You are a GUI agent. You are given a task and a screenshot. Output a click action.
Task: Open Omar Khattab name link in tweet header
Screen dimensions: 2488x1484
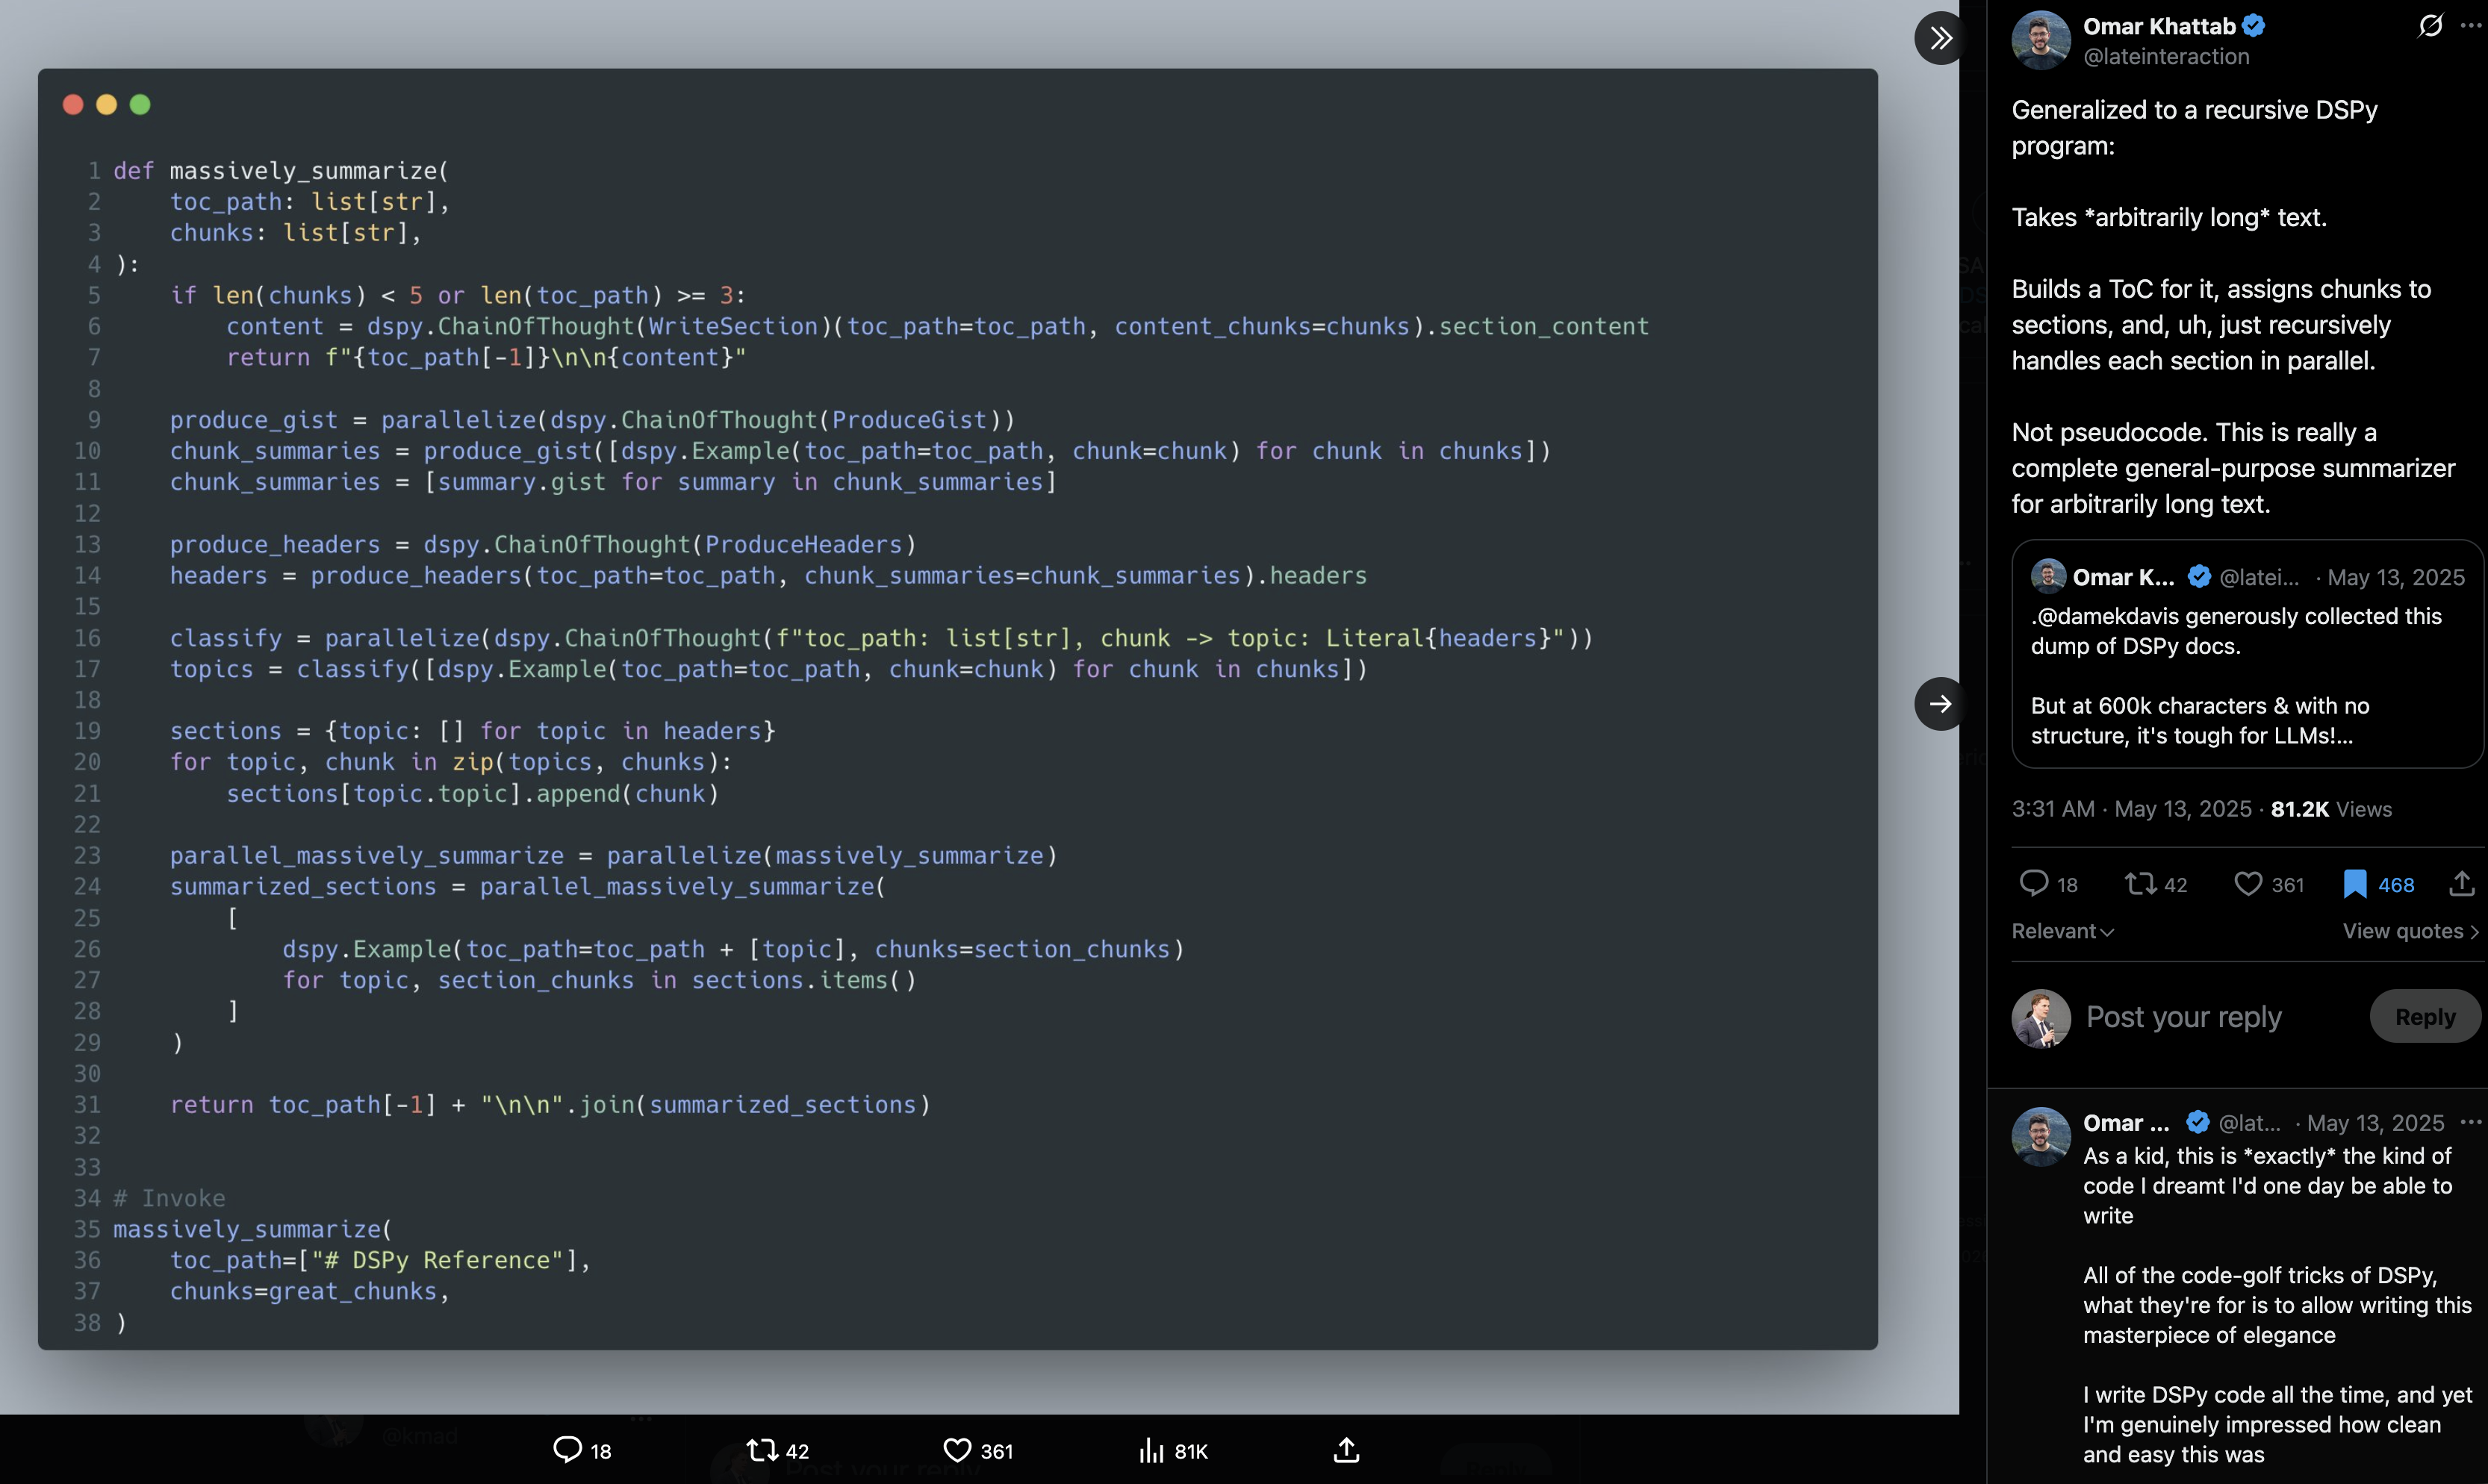point(2159,26)
